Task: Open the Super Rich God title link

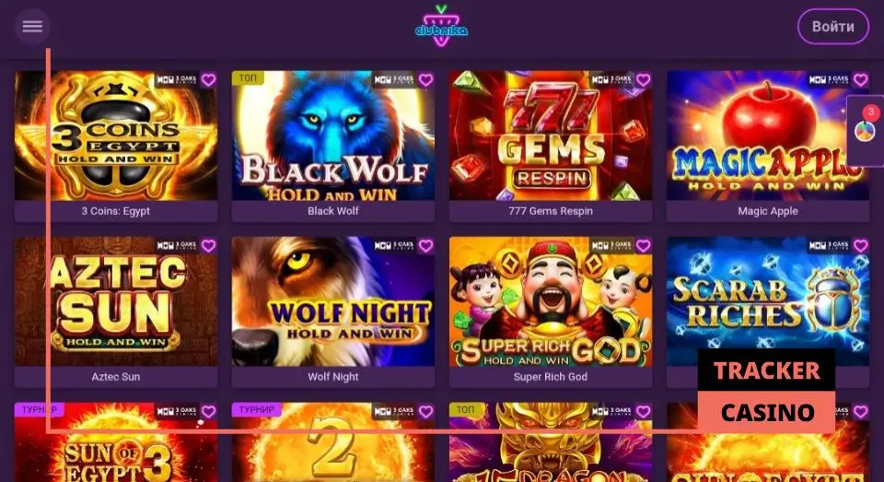Action: coord(551,376)
